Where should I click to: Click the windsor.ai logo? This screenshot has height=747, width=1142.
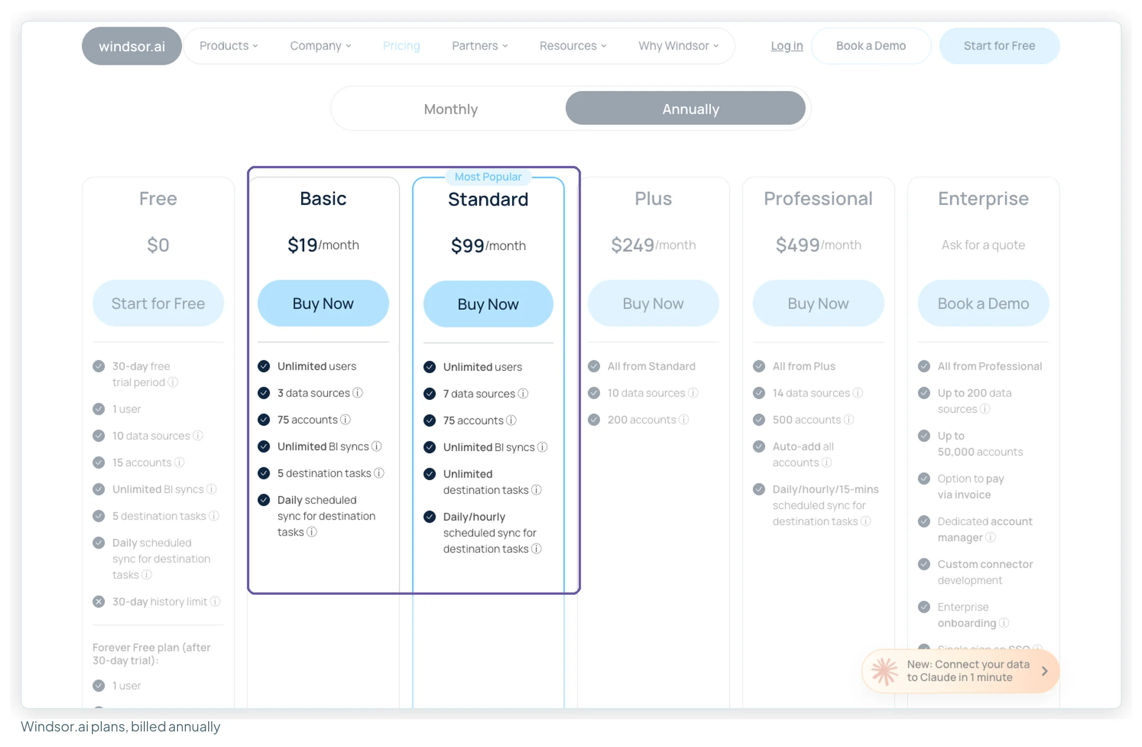(x=132, y=46)
